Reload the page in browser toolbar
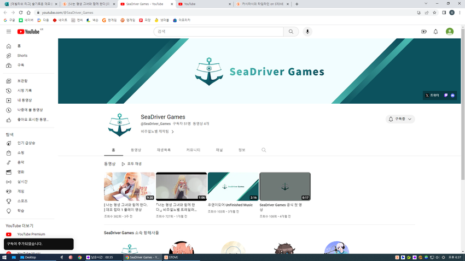The width and height of the screenshot is (465, 261). coord(21,13)
